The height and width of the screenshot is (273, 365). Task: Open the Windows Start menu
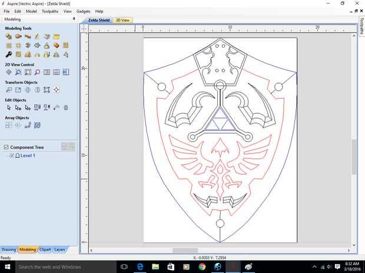pos(8,267)
